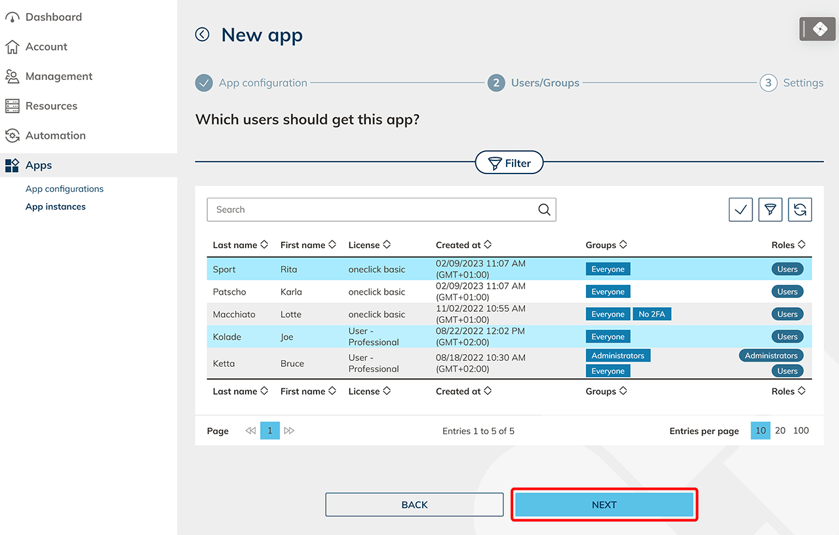Viewport: 839px width, 535px height.
Task: Click into the Search input field
Action: click(370, 210)
